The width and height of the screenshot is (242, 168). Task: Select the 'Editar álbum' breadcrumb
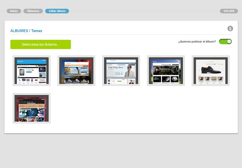coord(57,11)
